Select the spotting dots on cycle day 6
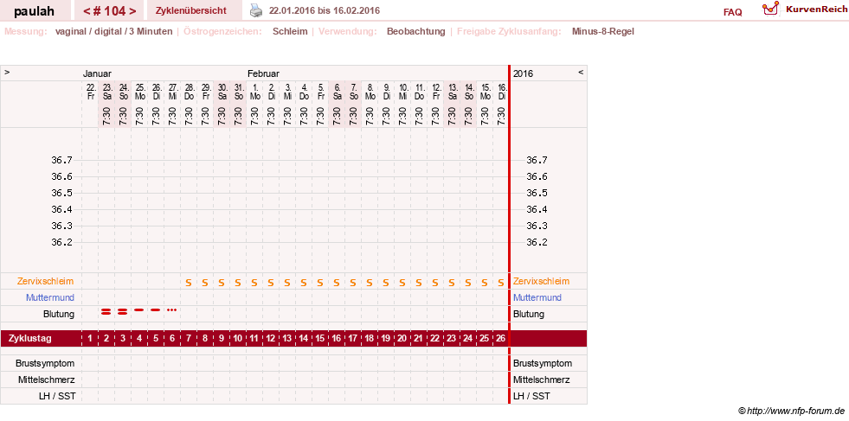 tap(171, 310)
